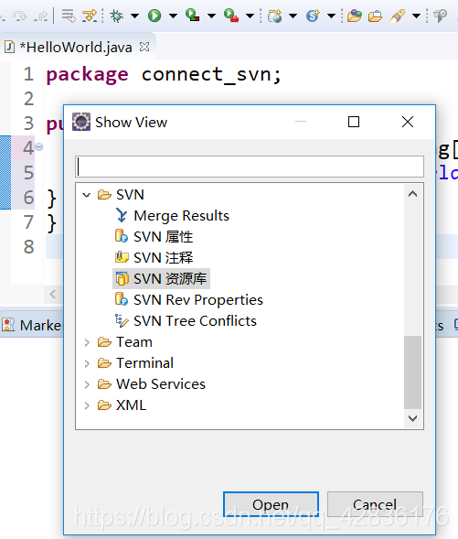Image resolution: width=458 pixels, height=539 pixels.
Task: Click the Debug bug icon in toolbar
Action: (x=117, y=16)
